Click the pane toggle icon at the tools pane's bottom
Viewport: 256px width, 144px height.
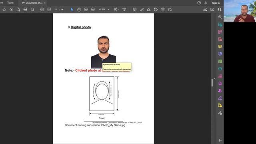(x=220, y=140)
